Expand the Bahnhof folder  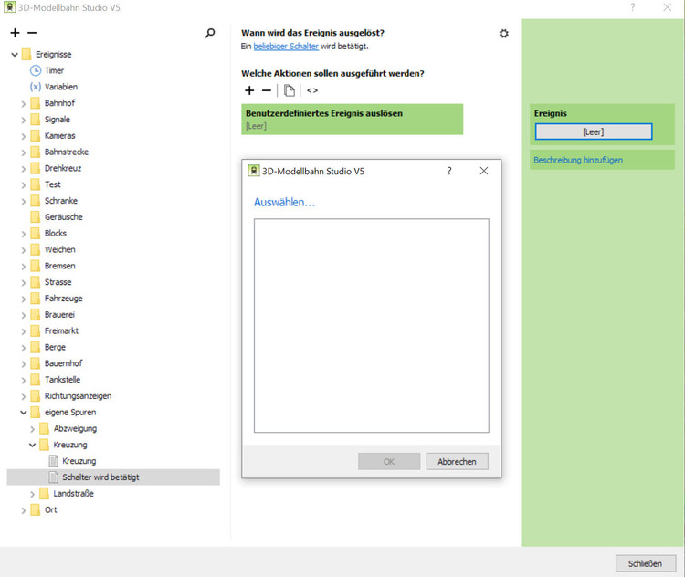pos(24,103)
